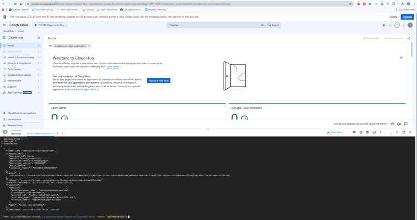The height and width of the screenshot is (220, 417).
Task: Click the Google Cloud Incidents card heading
Action: [246, 108]
